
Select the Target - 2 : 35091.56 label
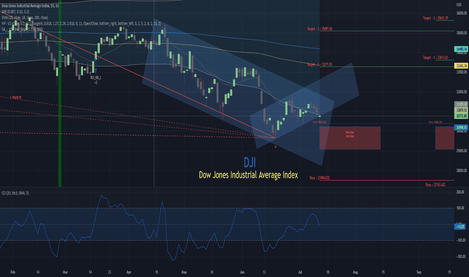[320, 29]
